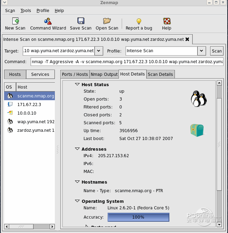Viewport: 228px width, 233px height.
Task: Select the Host Details tab
Action: (132, 74)
